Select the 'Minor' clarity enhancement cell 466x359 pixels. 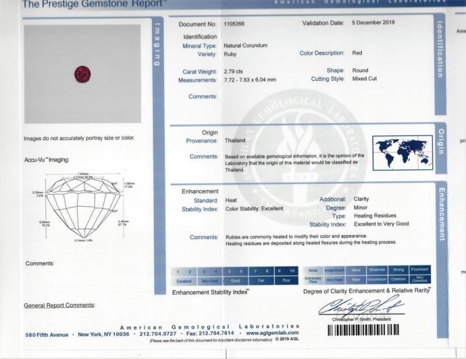356,270
